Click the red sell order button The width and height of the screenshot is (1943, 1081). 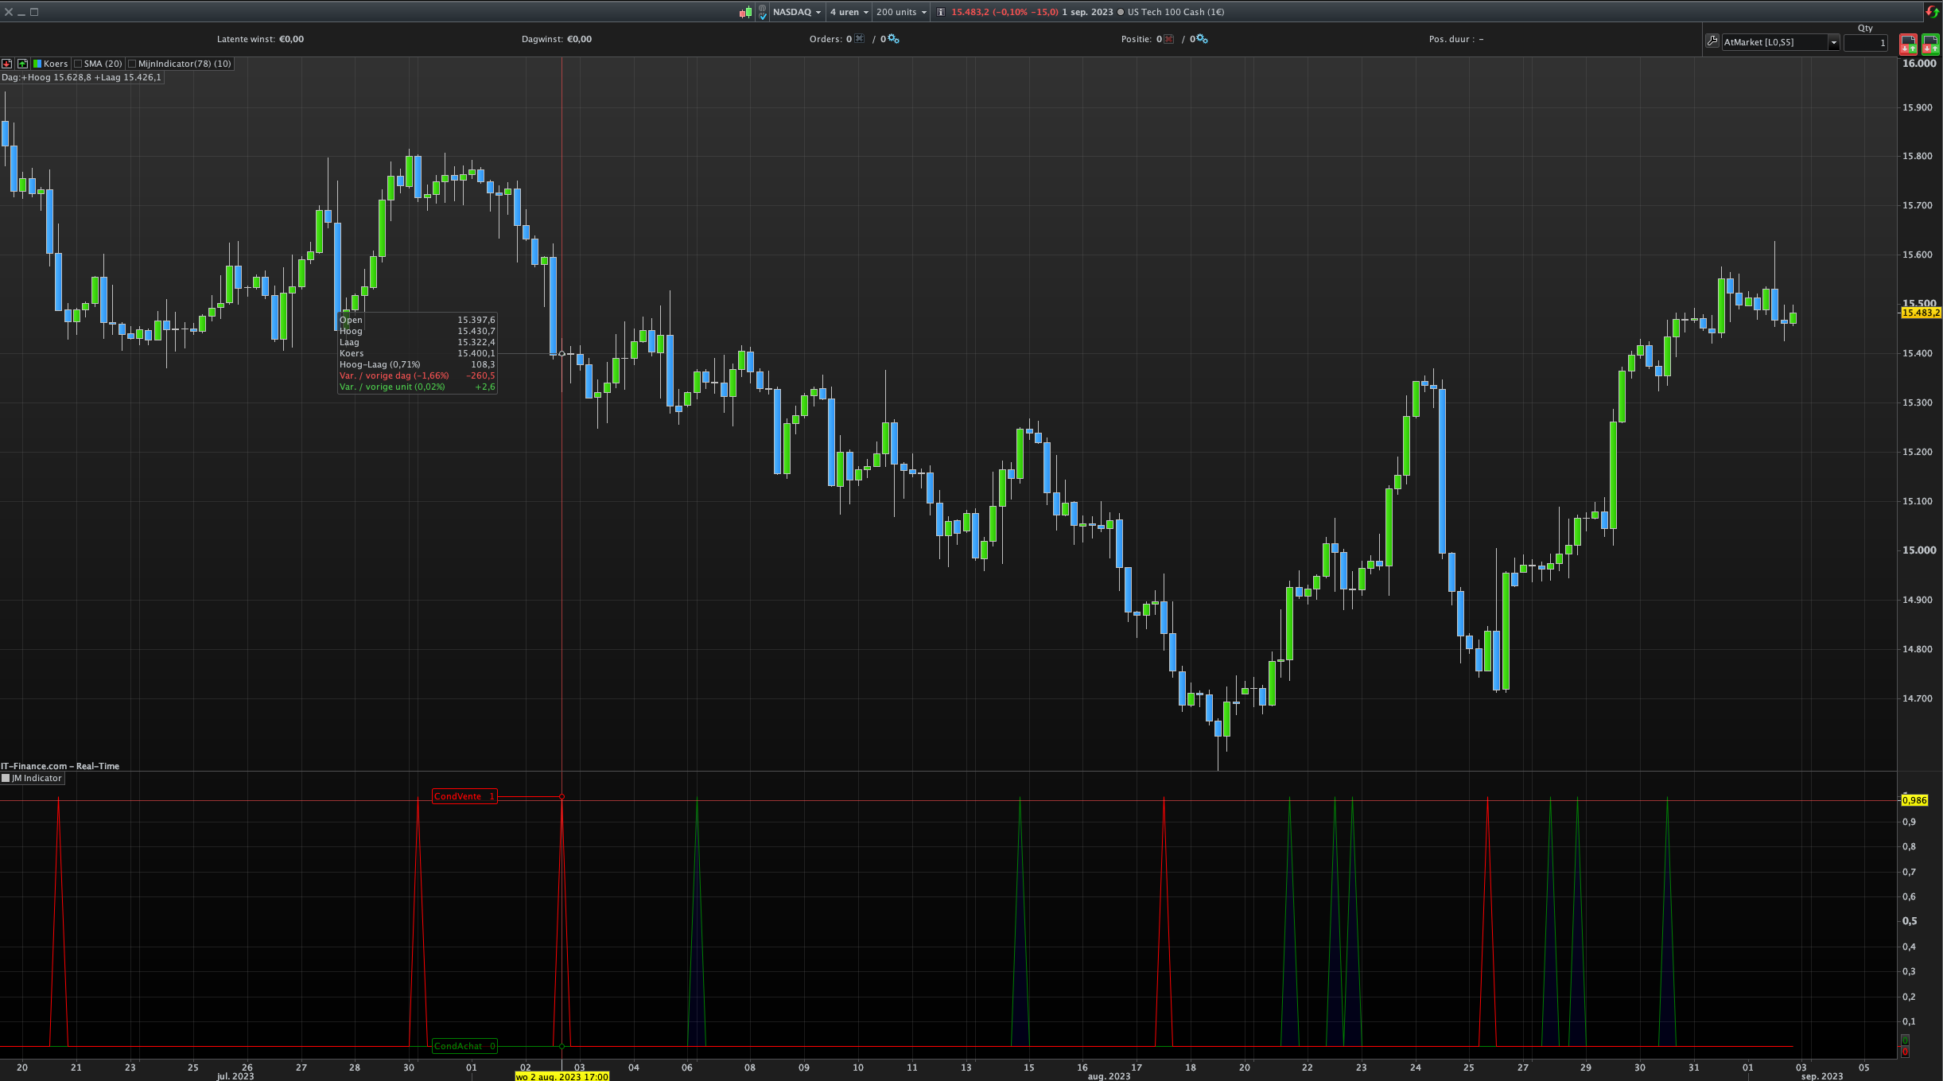(x=1908, y=44)
